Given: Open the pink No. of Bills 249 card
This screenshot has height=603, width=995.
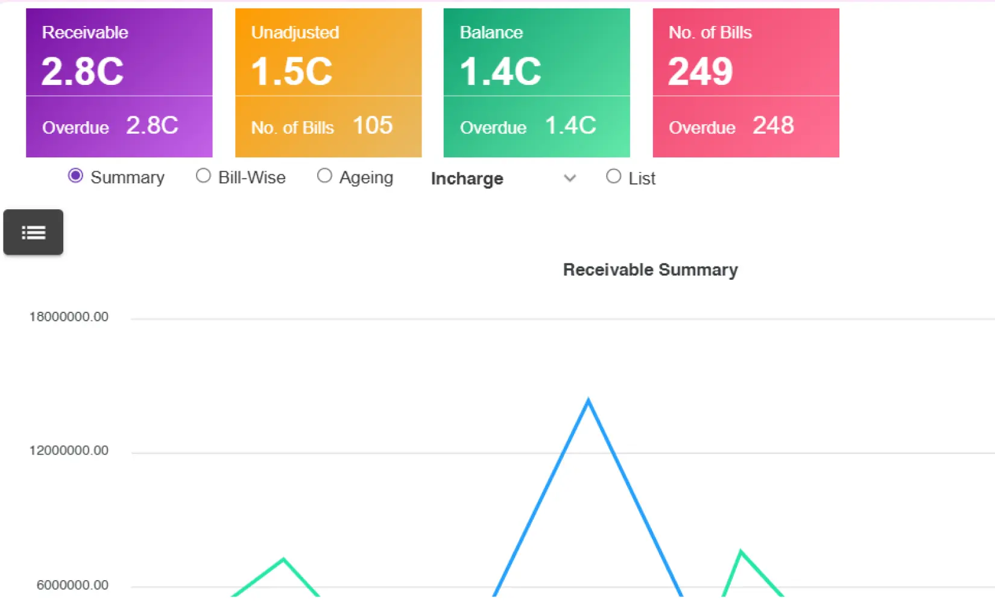Looking at the screenshot, I should pyautogui.click(x=746, y=83).
